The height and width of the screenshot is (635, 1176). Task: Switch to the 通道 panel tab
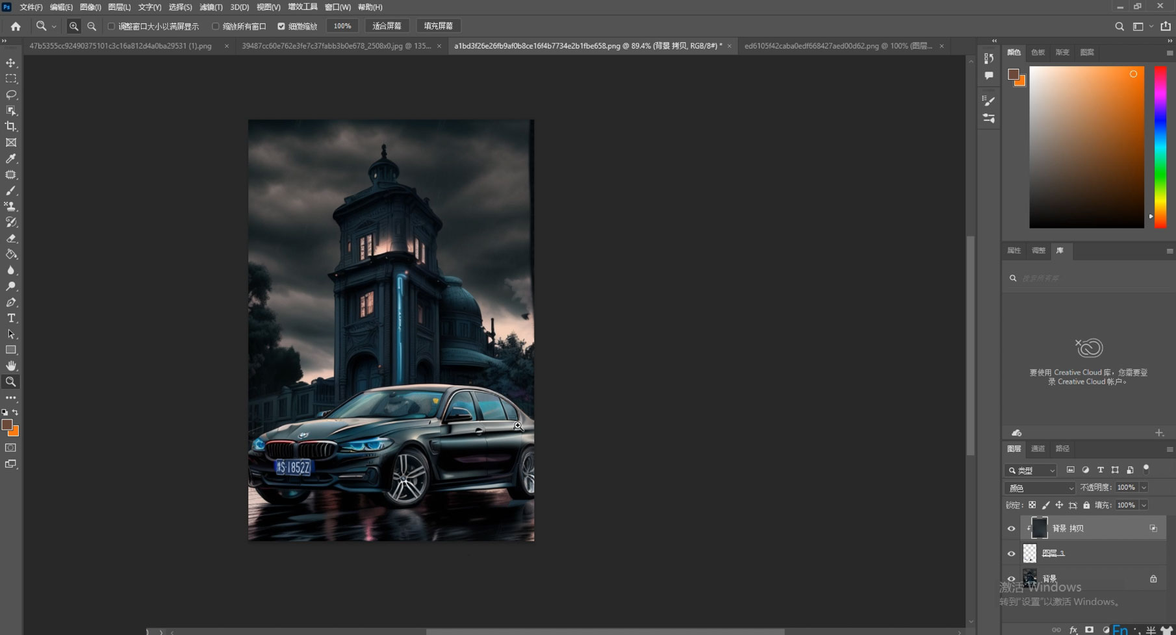click(1038, 449)
